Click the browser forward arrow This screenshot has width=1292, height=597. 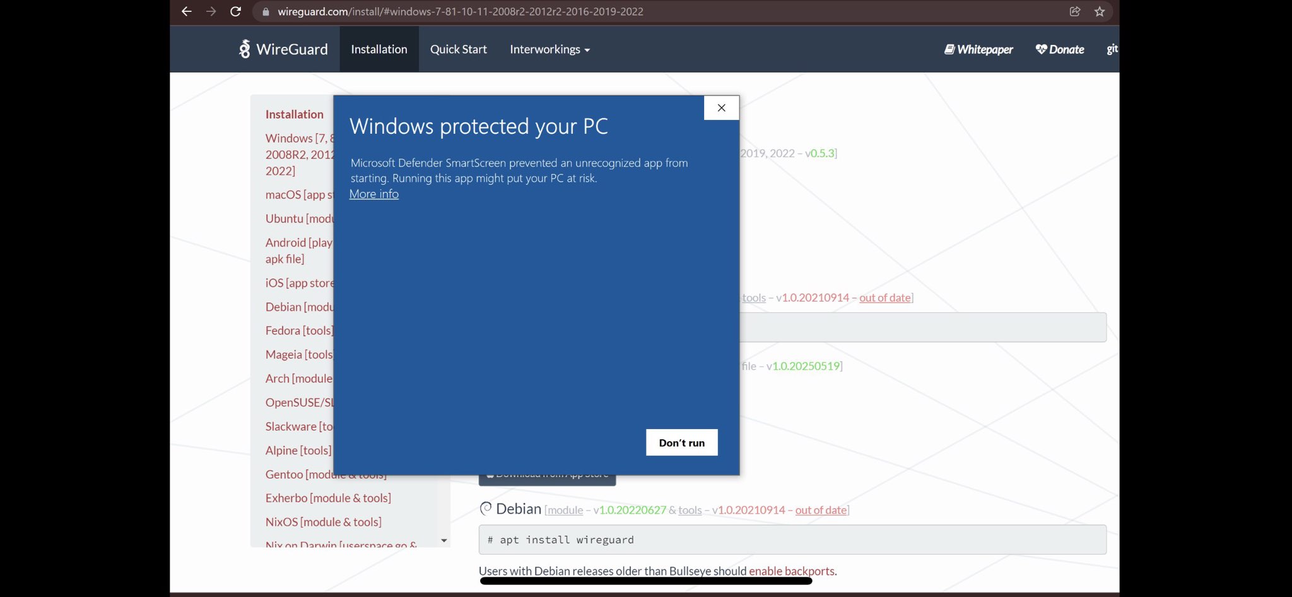point(211,11)
